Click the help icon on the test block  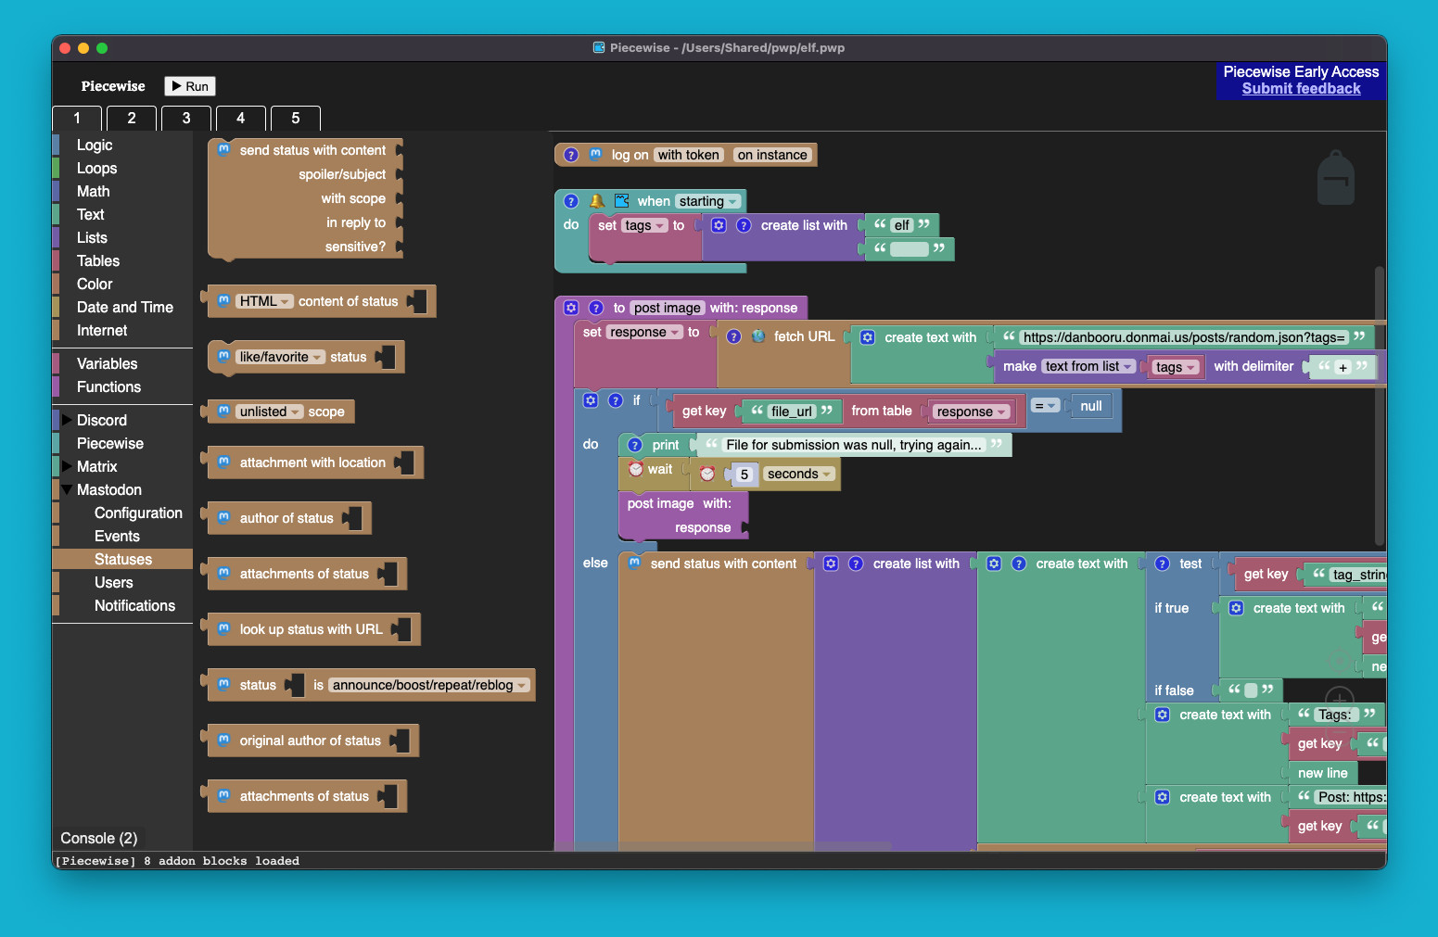[x=1162, y=563]
